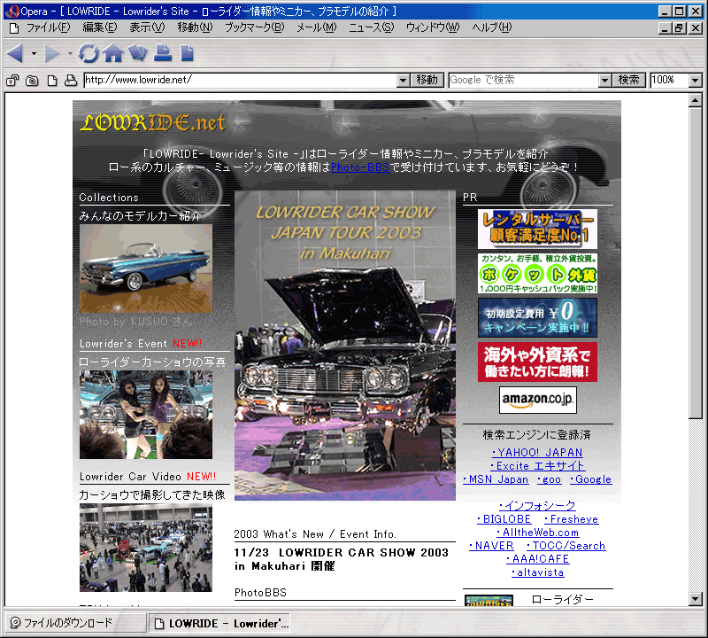Open a new page with toolbar icon
Screen dimensions: 708x638
(x=187, y=53)
